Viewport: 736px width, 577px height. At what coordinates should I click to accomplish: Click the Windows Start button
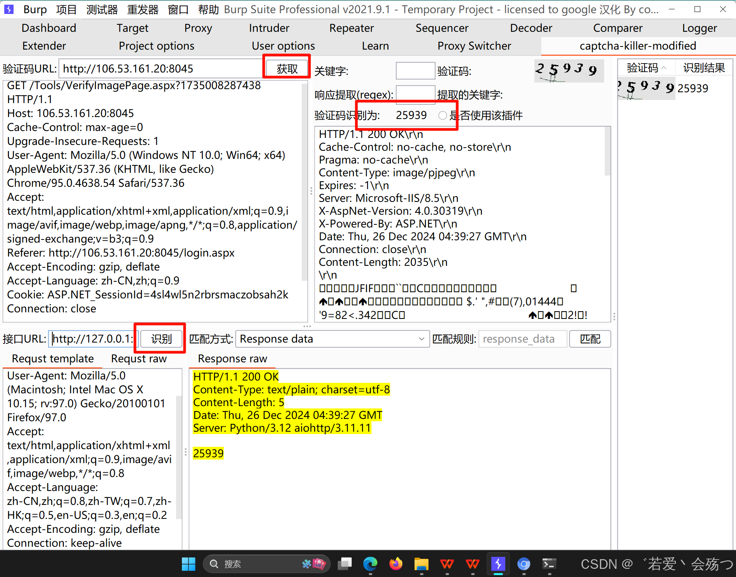coord(189,564)
